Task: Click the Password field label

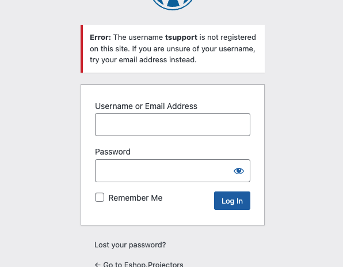Action: tap(113, 152)
